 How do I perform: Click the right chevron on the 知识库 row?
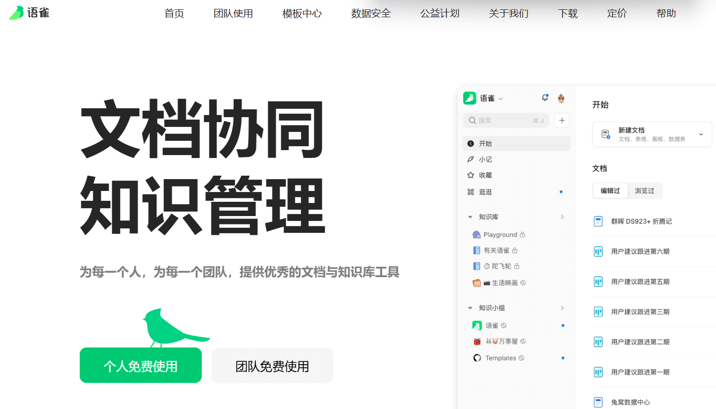coord(562,217)
